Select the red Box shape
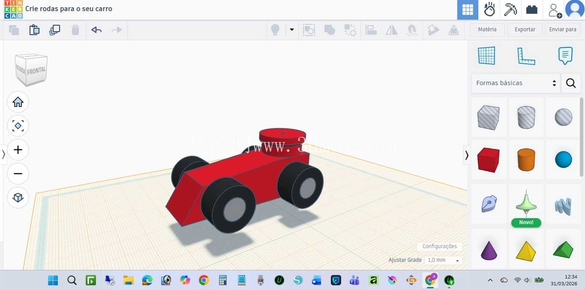 [x=489, y=160]
